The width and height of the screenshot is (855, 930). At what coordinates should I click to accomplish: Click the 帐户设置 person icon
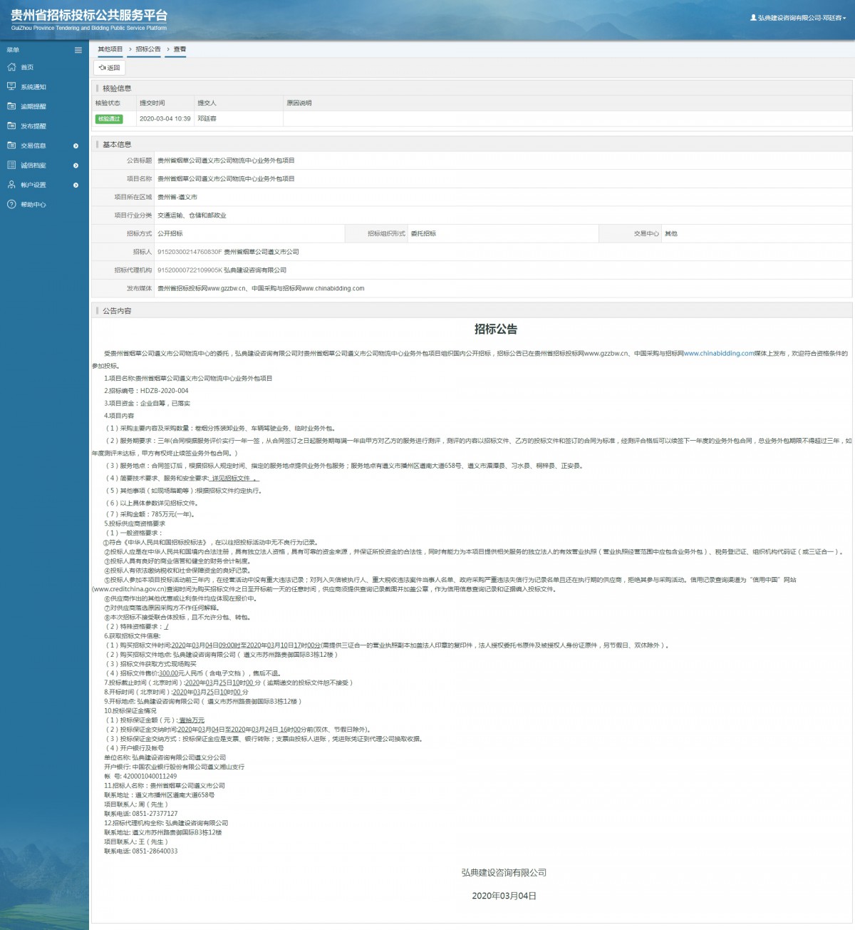[x=11, y=185]
